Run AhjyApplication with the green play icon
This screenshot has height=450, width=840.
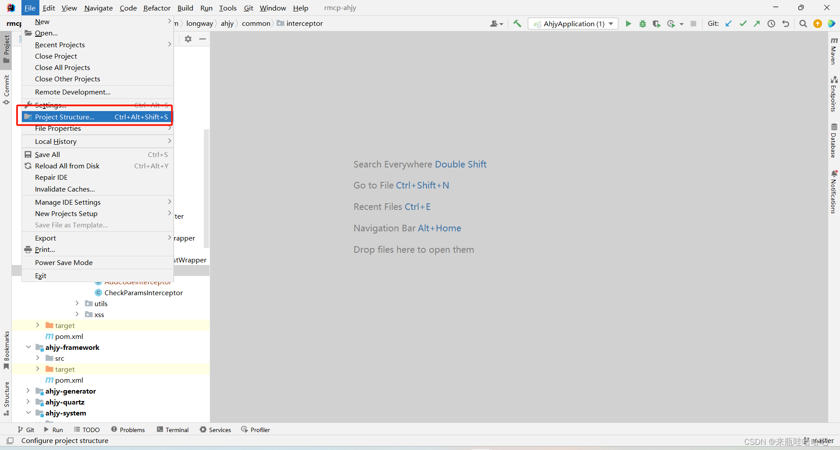628,24
